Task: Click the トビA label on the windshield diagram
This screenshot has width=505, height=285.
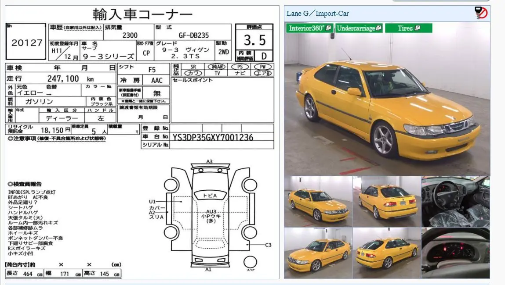Action: tap(210, 196)
